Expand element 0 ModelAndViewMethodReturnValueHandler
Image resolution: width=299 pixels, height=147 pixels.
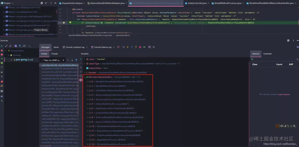[x=87, y=81]
